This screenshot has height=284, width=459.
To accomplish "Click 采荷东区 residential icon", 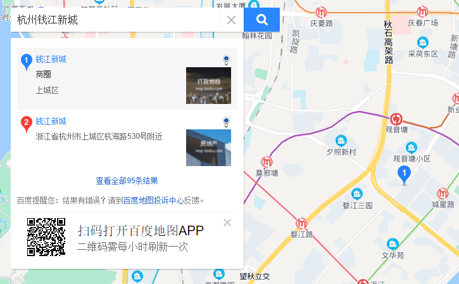I will pyautogui.click(x=423, y=43).
